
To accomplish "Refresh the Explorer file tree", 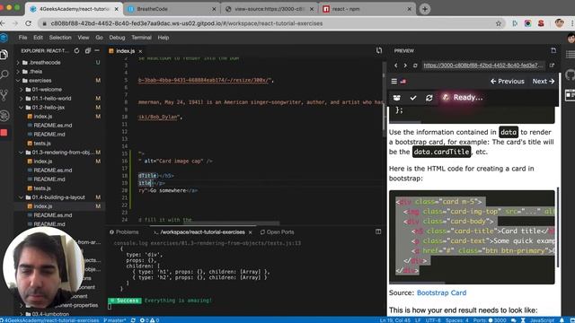I will click(x=76, y=51).
